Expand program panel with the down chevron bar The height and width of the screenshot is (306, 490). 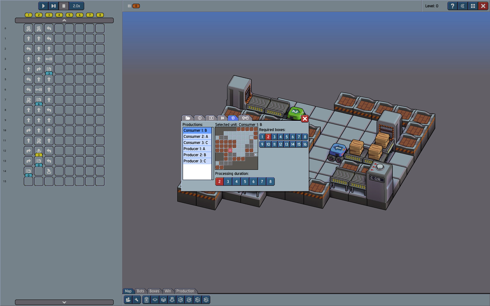(64, 302)
